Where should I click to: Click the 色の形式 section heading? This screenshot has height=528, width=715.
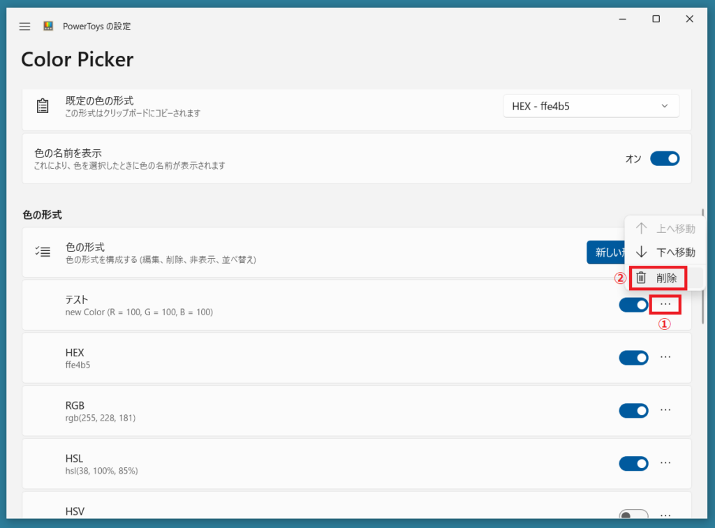click(x=43, y=215)
